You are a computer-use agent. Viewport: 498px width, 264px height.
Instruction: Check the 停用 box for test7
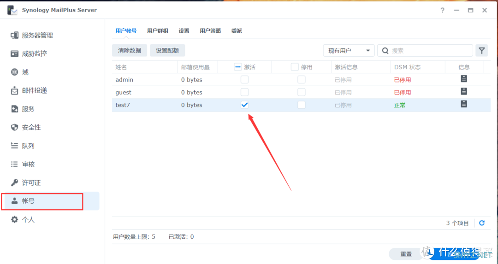[x=301, y=105]
